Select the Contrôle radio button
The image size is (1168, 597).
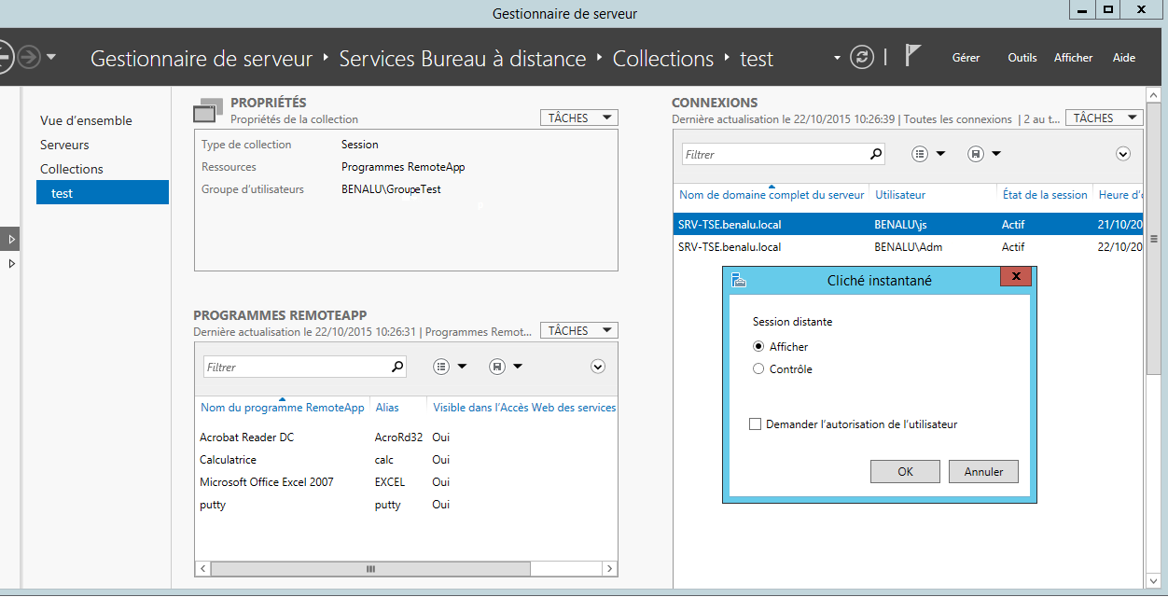point(758,368)
